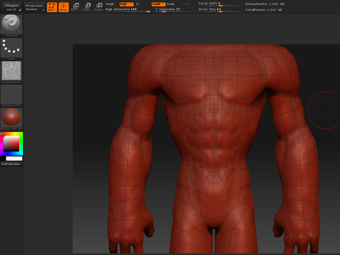Image resolution: width=340 pixels, height=255 pixels.
Task: Click the Draw Size slider
Action: (x=220, y=10)
